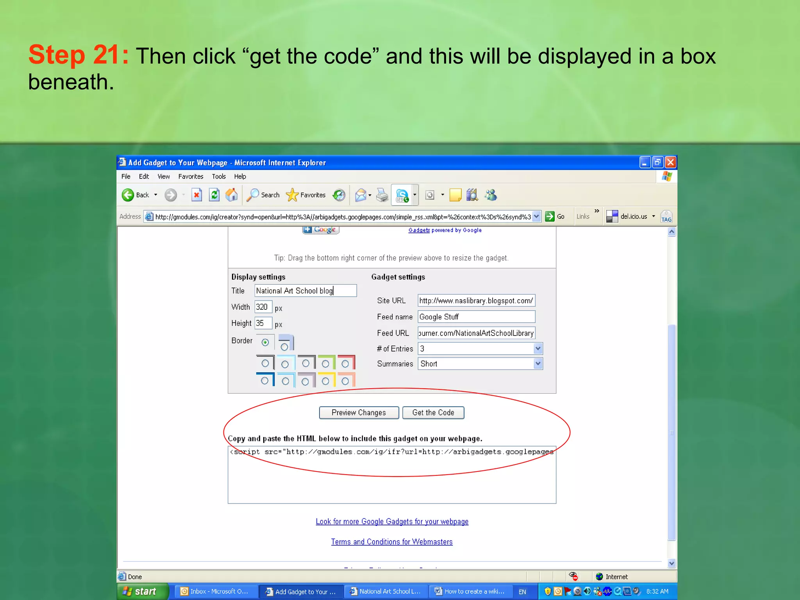Click the Skype toolbar icon
800x600 pixels.
pos(402,195)
